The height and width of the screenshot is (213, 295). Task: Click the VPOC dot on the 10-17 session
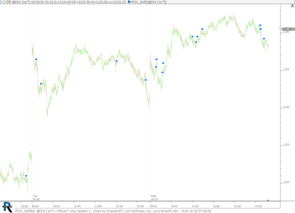pos(26,176)
